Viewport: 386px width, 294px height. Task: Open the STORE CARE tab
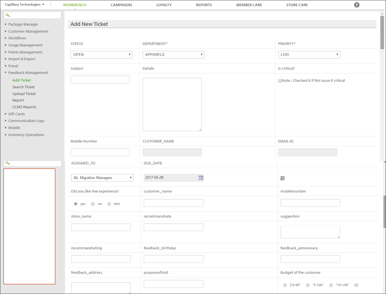pos(297,5)
